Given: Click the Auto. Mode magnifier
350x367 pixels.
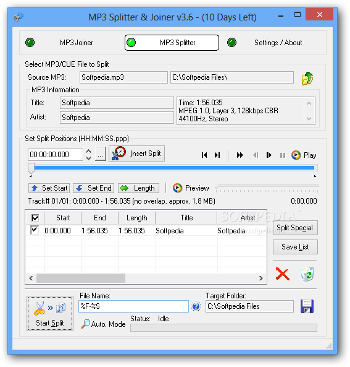Looking at the screenshot, I should click(x=103, y=324).
